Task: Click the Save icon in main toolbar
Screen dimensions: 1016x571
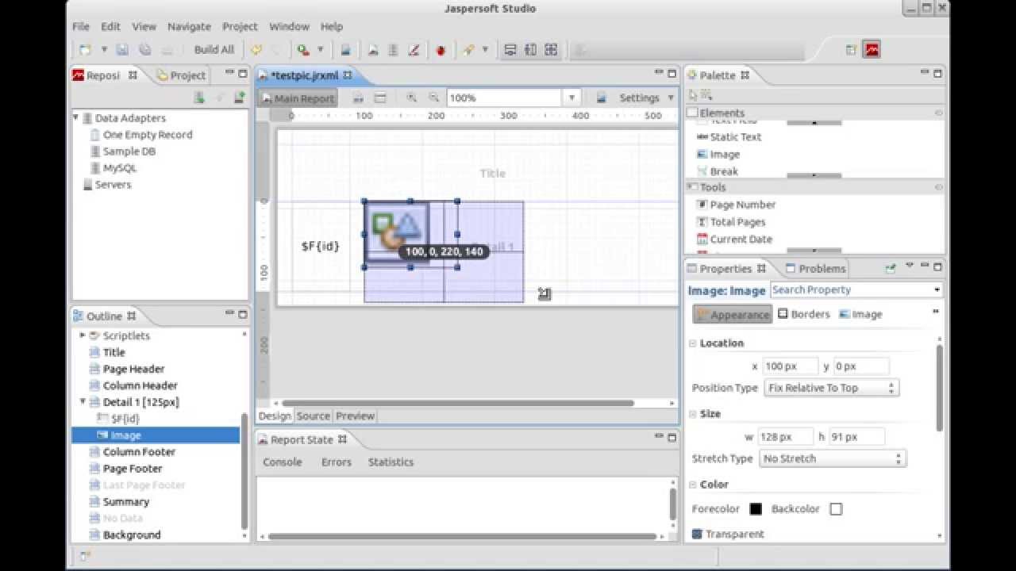Action: pyautogui.click(x=121, y=49)
